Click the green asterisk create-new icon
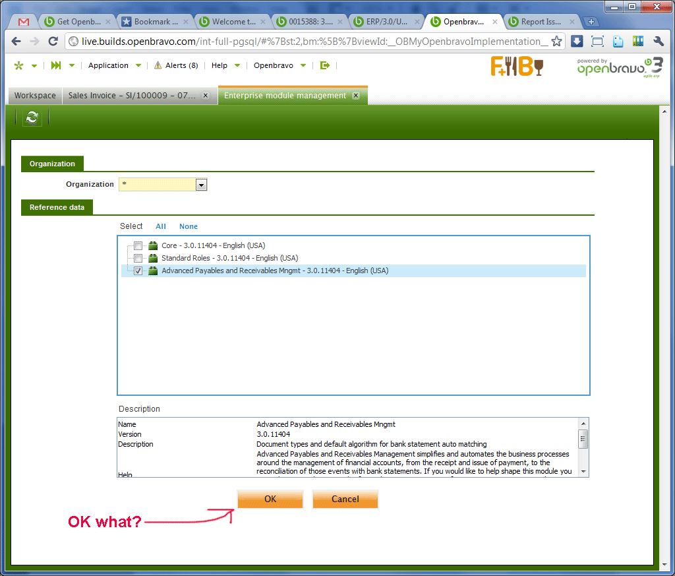Viewport: 675px width, 576px height. pos(19,65)
